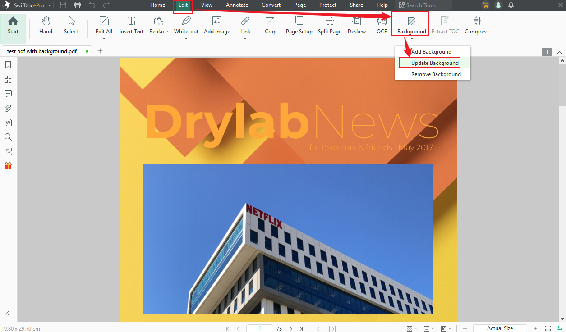Viewport: 566px width, 332px height.
Task: Click the Compress tool
Action: click(476, 26)
